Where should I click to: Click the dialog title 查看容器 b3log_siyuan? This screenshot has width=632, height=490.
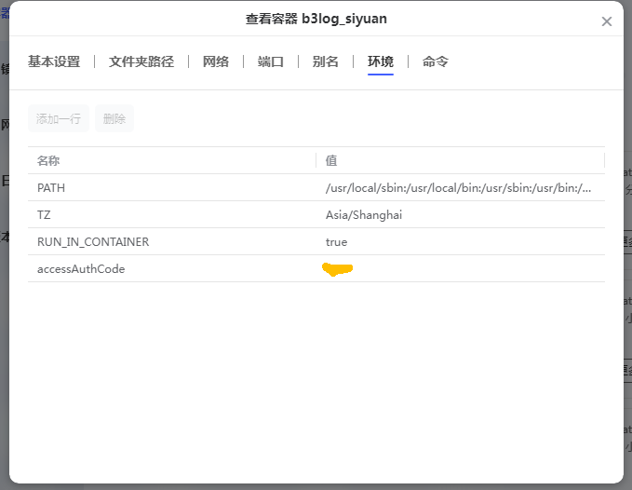(316, 19)
